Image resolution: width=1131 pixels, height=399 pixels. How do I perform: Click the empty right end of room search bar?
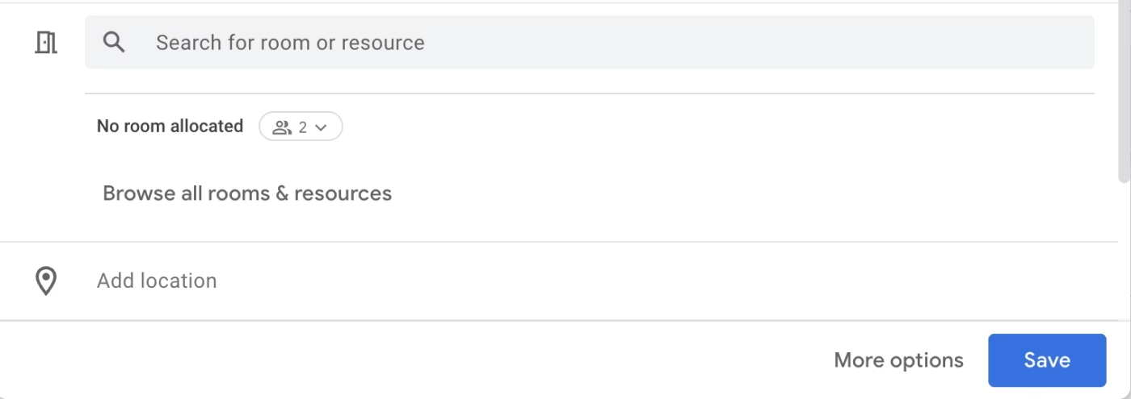pos(1010,43)
